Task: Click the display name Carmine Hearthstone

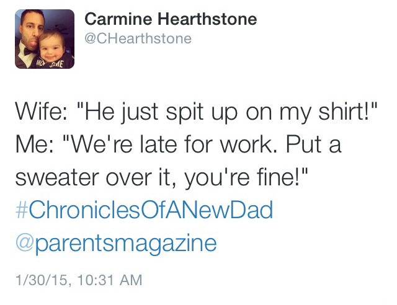Action: coord(170,19)
